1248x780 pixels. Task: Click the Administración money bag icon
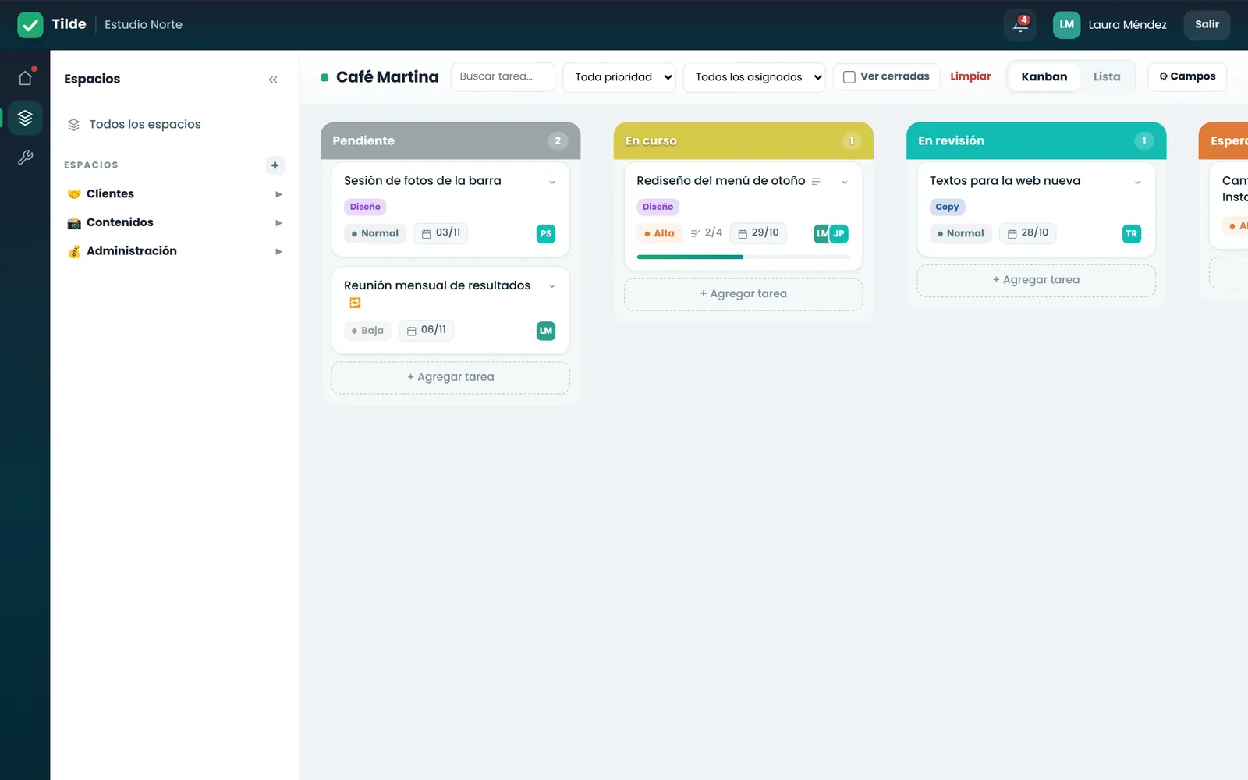74,251
